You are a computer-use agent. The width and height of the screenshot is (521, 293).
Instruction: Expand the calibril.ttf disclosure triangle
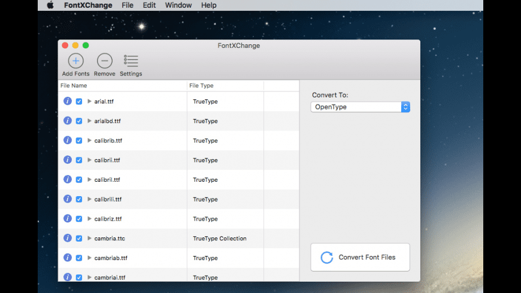(89, 179)
